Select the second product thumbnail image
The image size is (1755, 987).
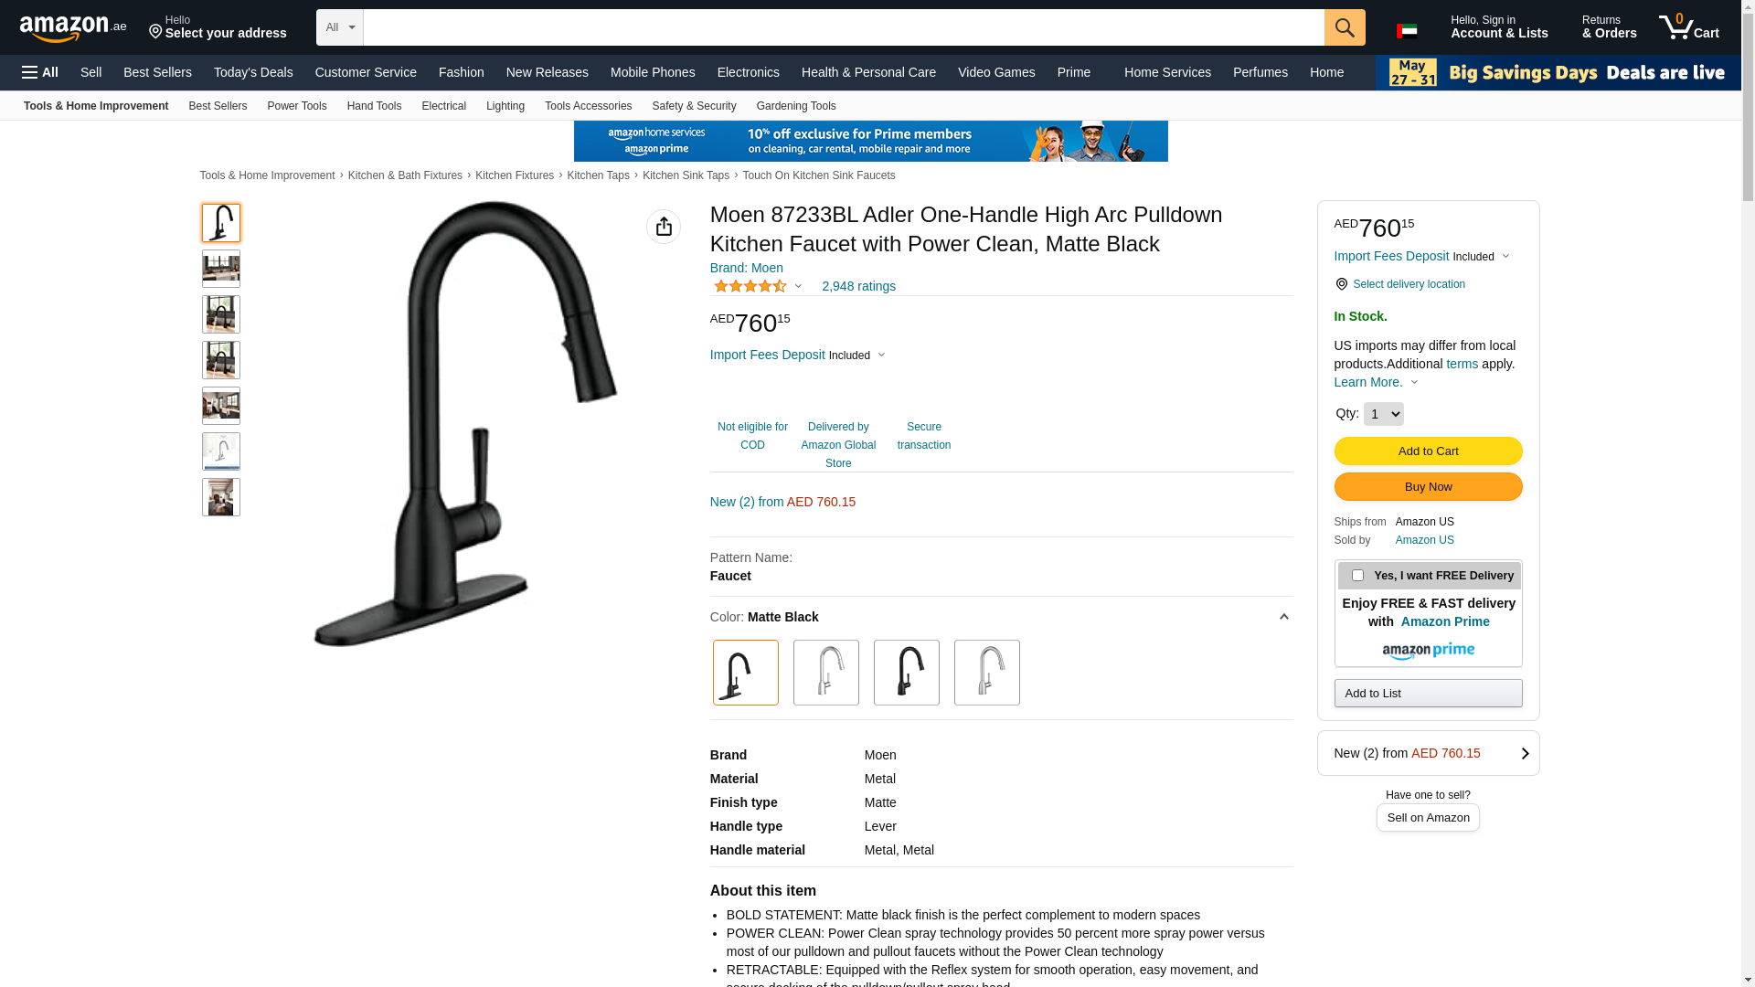pos(221,269)
